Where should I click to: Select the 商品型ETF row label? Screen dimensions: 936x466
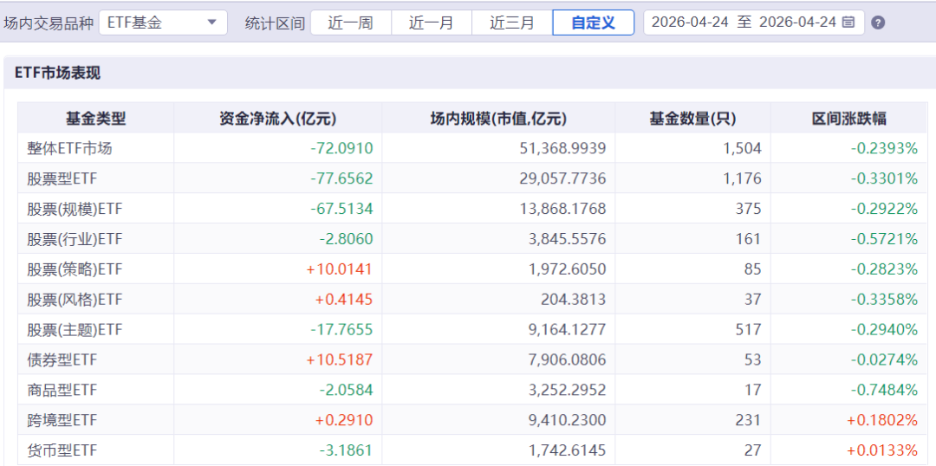click(x=62, y=391)
